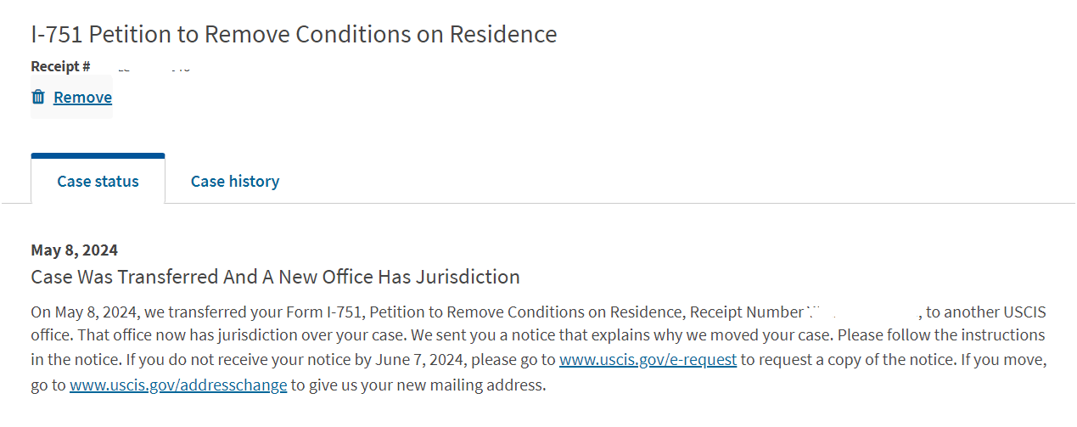Screen dimensions: 1077x427
Task: Click the bold 'May 8, 2024' date heading
Action: [75, 250]
